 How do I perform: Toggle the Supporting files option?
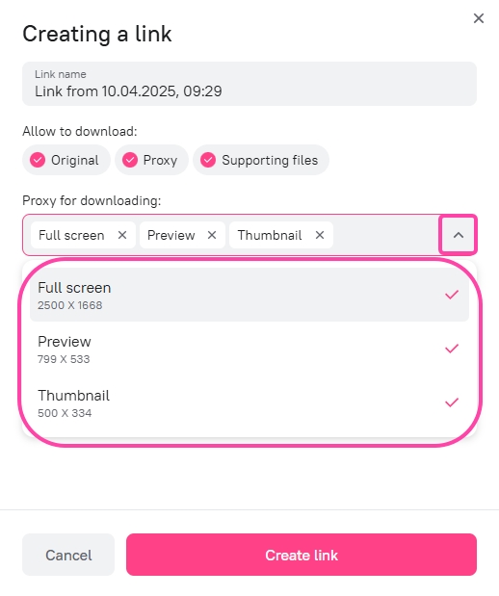[260, 160]
